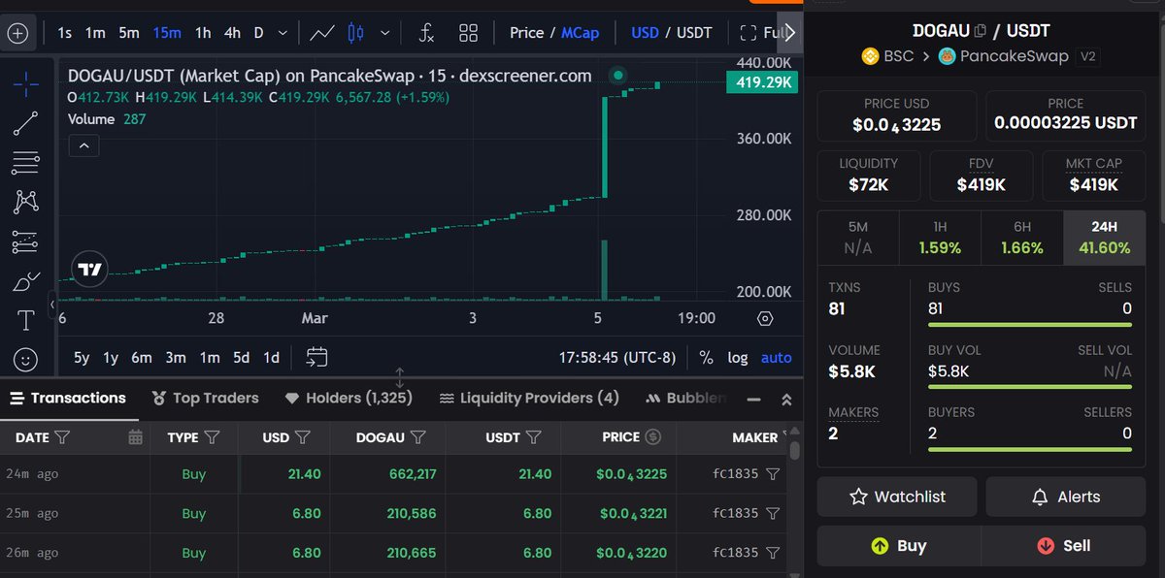Set chart range to 1y
Viewport: 1165px width, 578px height.
point(111,358)
